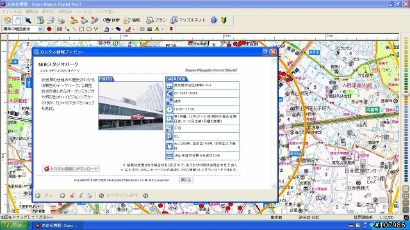The width and height of the screenshot is (410, 230).
Task: Click the line style icon
Action: (142, 29)
